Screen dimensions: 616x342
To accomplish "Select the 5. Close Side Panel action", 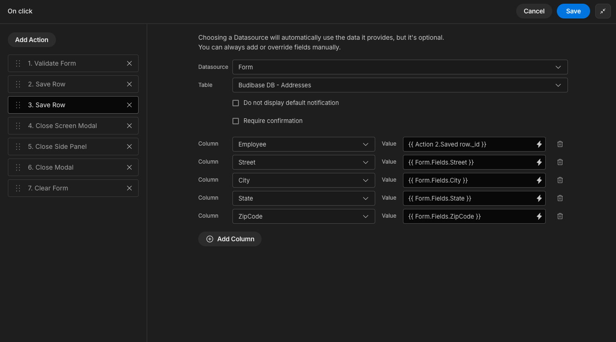I will point(73,147).
